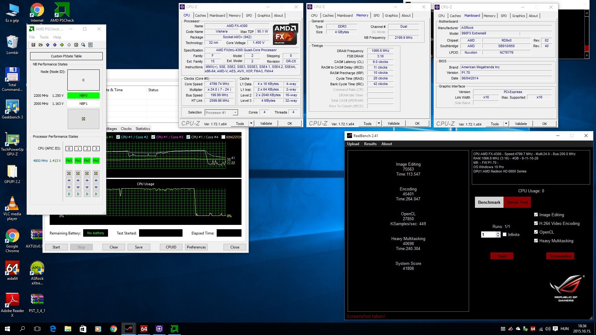Click the NB settings icon box below NBP1
The width and height of the screenshot is (596, 335).
[x=84, y=119]
